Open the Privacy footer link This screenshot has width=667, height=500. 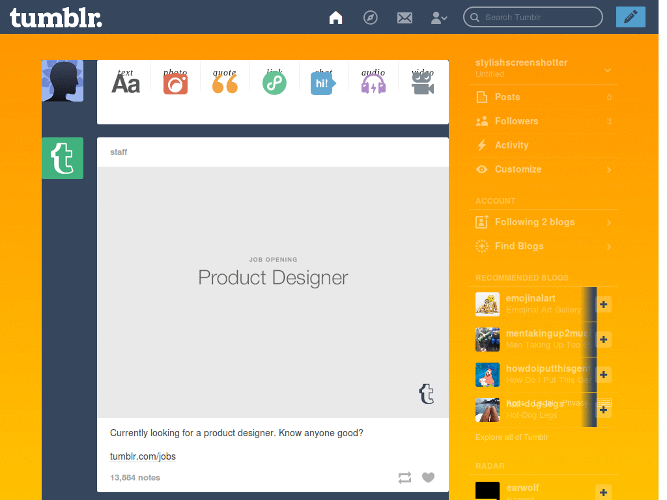575,403
